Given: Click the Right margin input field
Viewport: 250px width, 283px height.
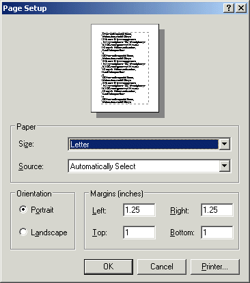Looking at the screenshot, I should (x=217, y=210).
